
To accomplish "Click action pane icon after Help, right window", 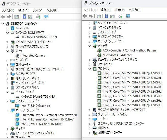I will click(x=112, y=16).
